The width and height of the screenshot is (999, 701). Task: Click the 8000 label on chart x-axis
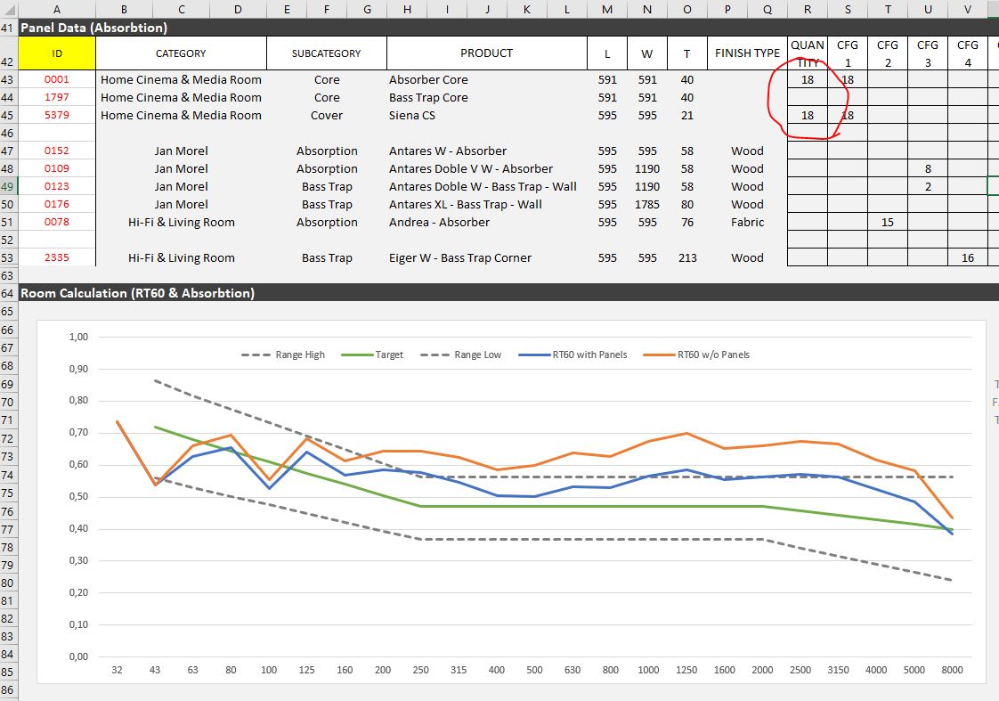[952, 670]
